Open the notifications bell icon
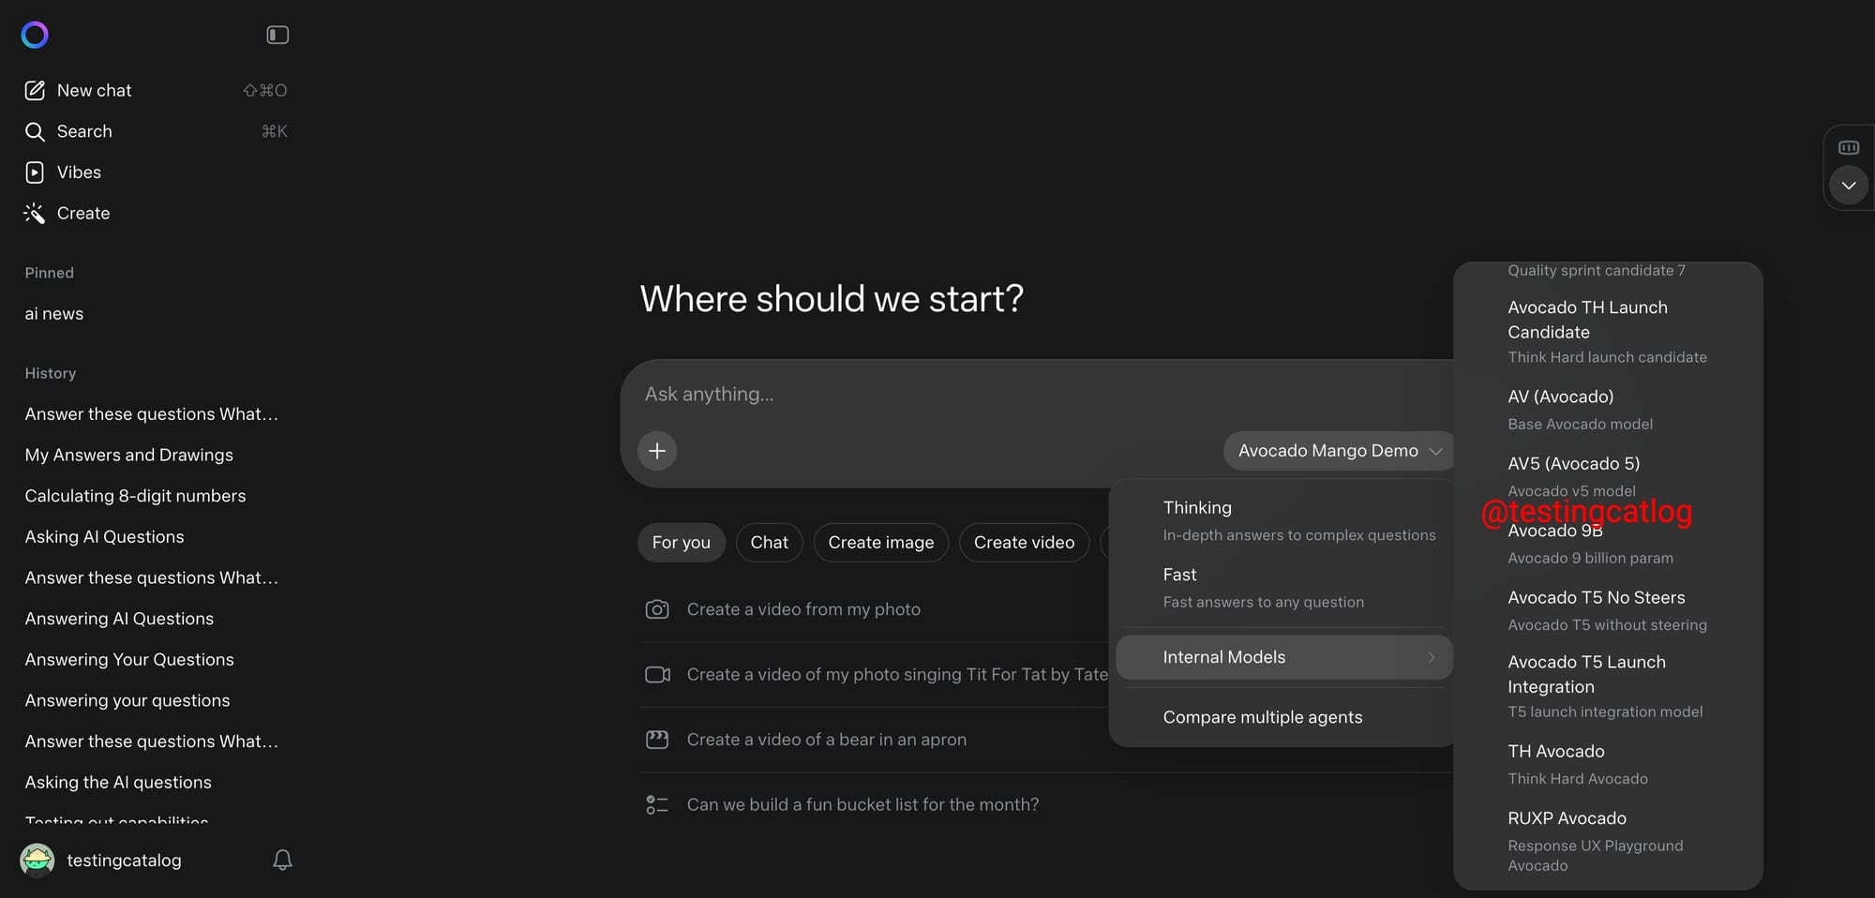Viewport: 1875px width, 898px height. (x=282, y=861)
